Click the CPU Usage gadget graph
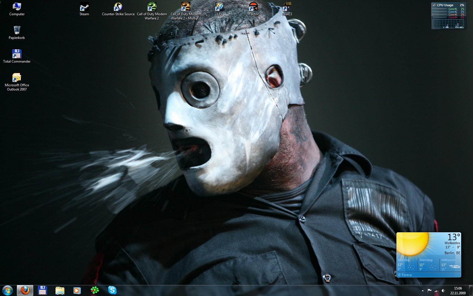 pyautogui.click(x=448, y=24)
